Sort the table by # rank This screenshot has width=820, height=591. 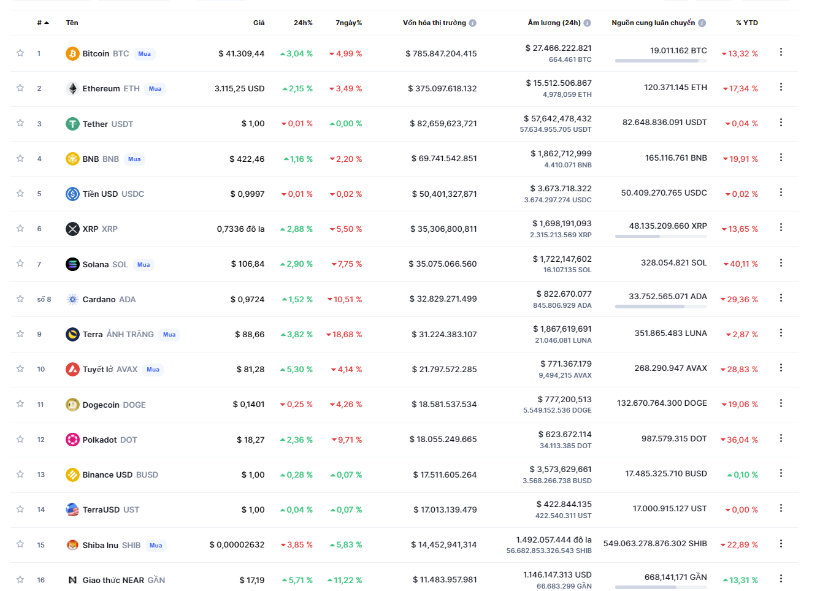[x=43, y=23]
